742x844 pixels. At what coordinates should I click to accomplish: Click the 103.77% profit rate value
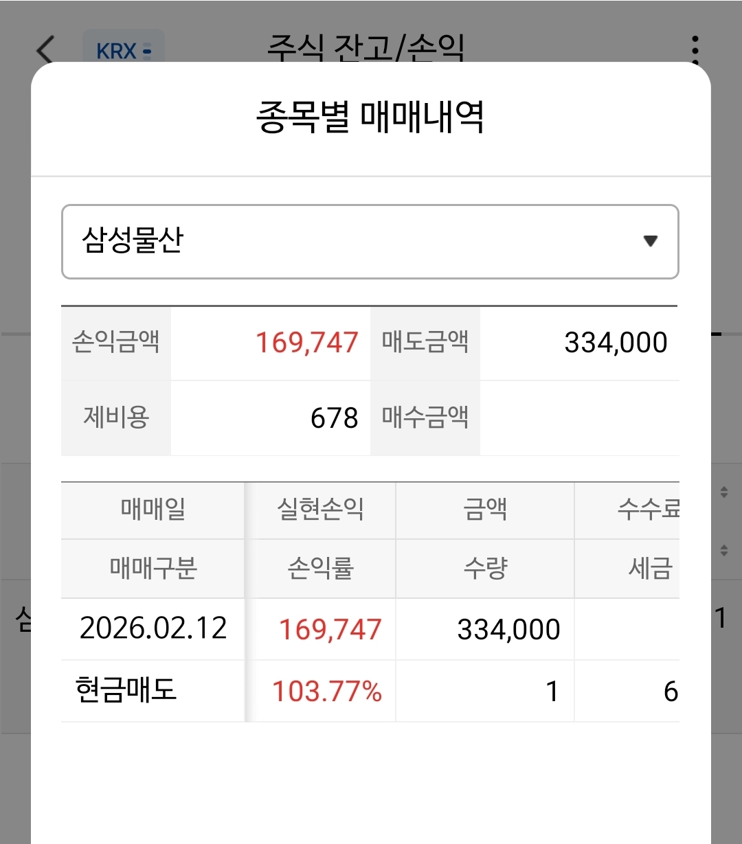pos(327,691)
